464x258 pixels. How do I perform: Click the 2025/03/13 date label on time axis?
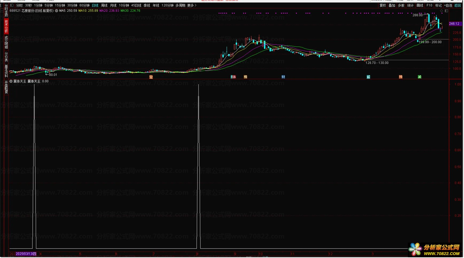26,254
